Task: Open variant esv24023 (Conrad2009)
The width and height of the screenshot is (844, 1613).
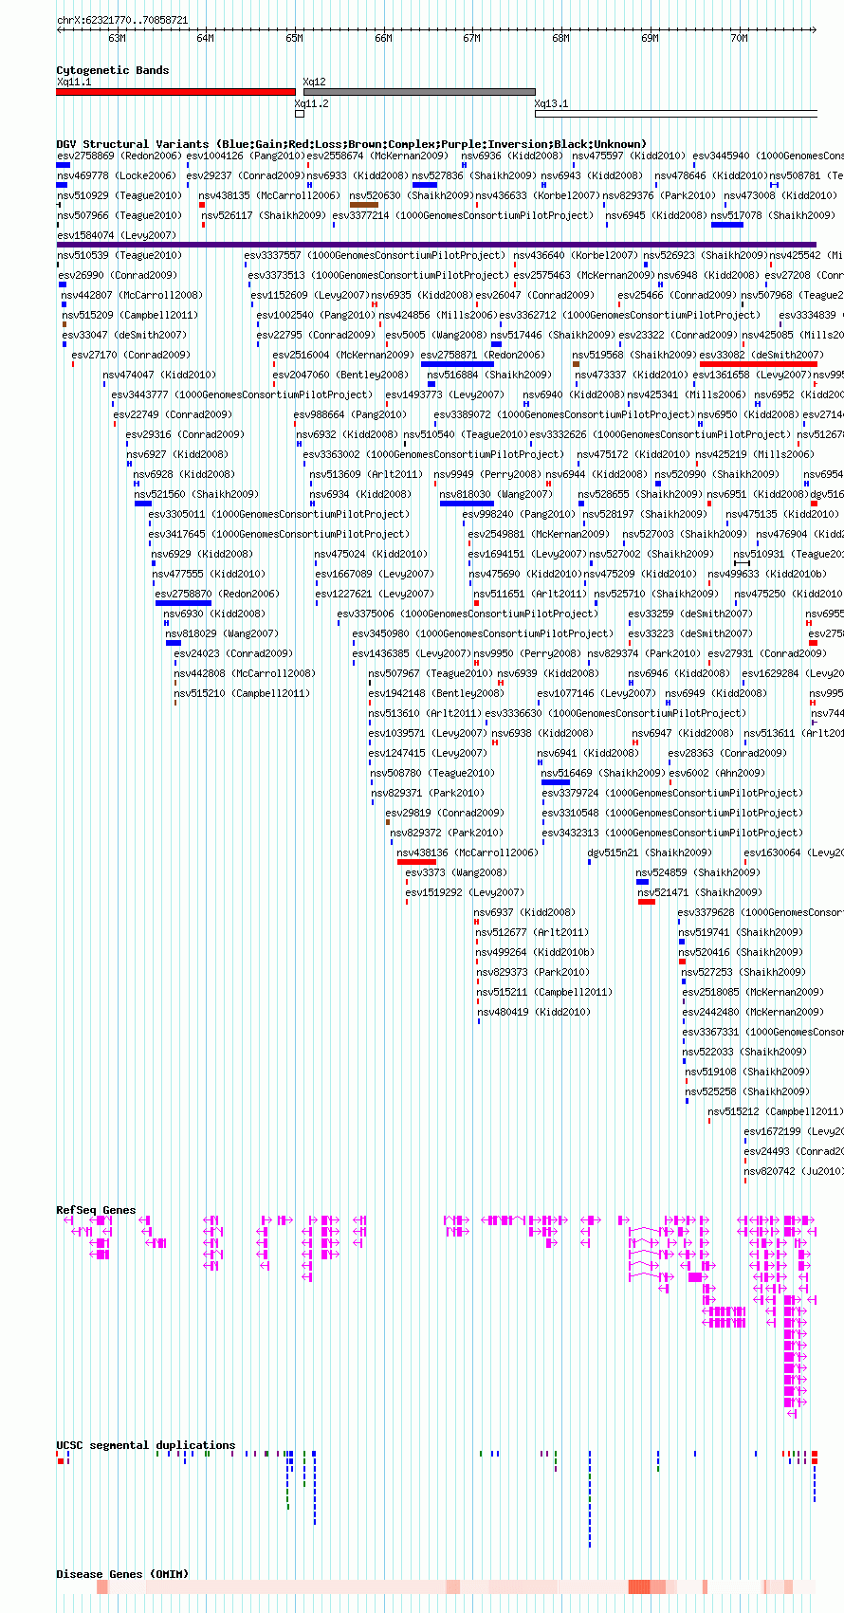Action: [233, 653]
